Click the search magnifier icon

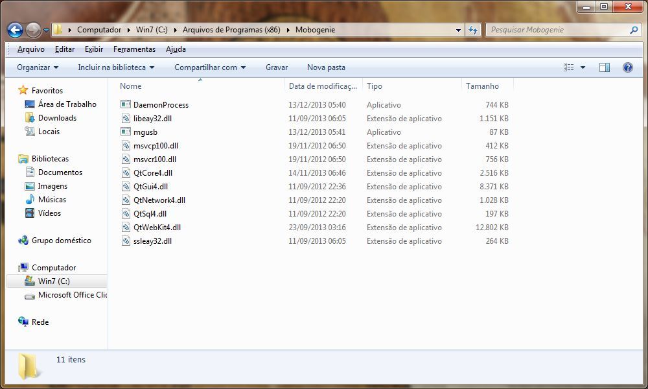634,30
